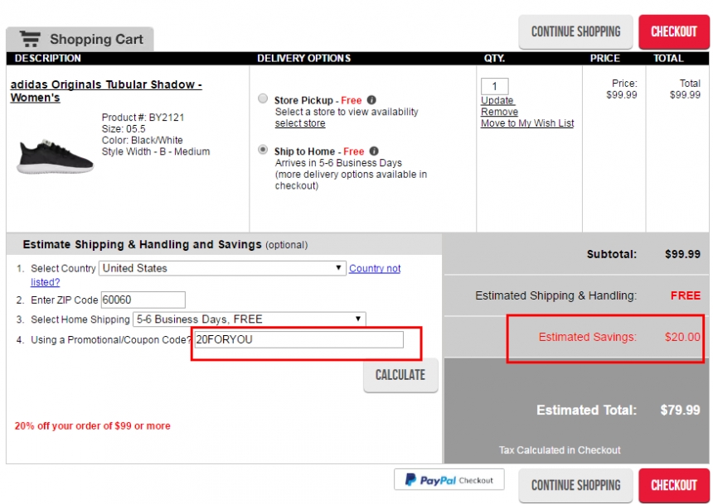Screen dimensions: 713x504
Task: Click the Update quantity link
Action: point(497,100)
